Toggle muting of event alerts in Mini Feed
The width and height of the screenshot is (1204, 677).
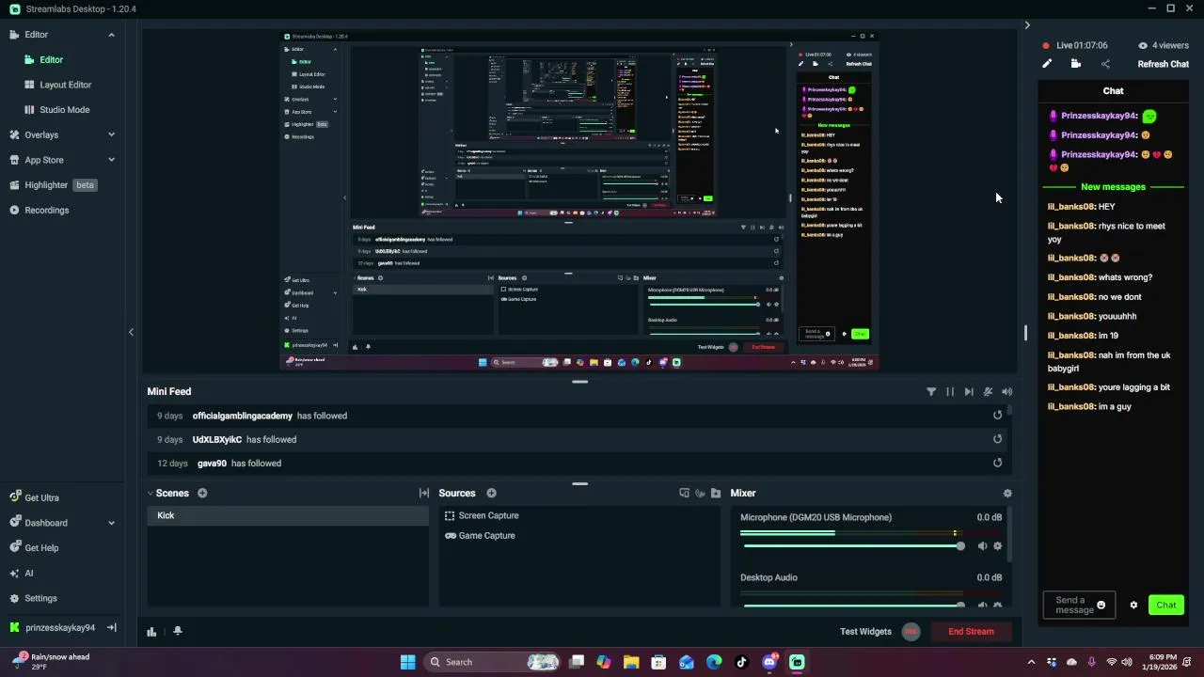[988, 392]
